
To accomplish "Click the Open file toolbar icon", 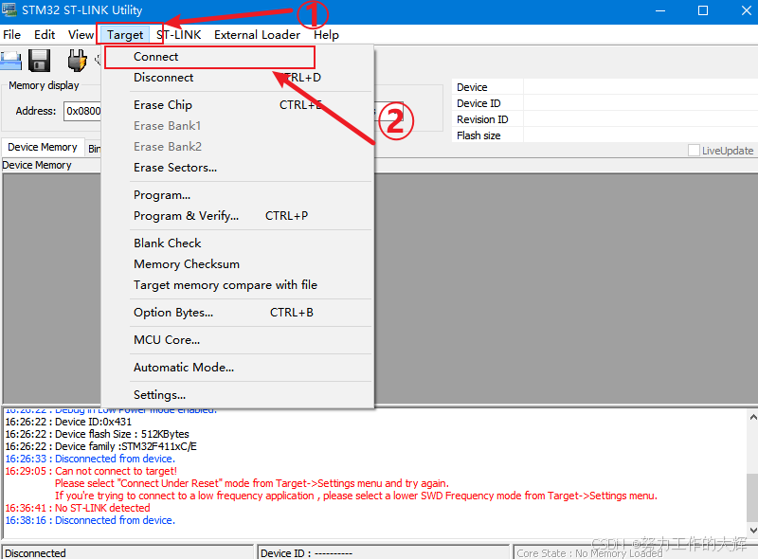I will tap(10, 61).
